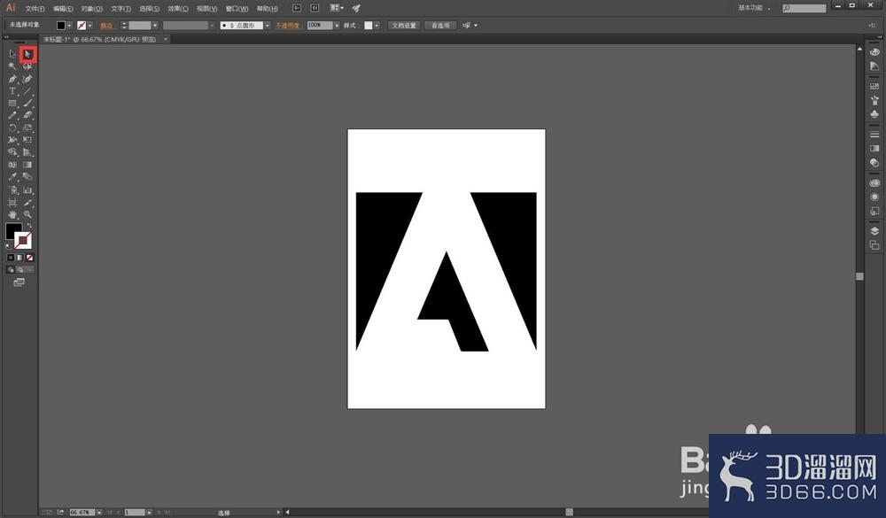886x518 pixels.
Task: Select the Curvature tool
Action: [x=27, y=79]
